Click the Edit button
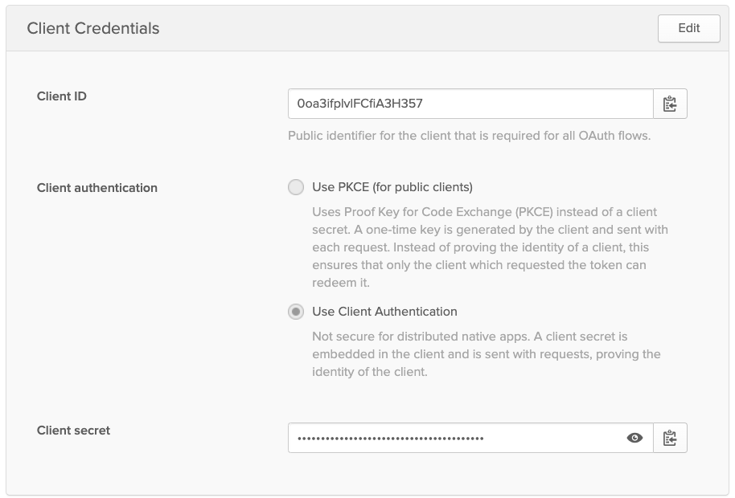 click(688, 28)
